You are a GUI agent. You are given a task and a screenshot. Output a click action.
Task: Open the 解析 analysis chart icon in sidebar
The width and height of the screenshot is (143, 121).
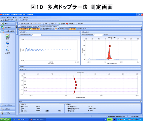click(7, 36)
